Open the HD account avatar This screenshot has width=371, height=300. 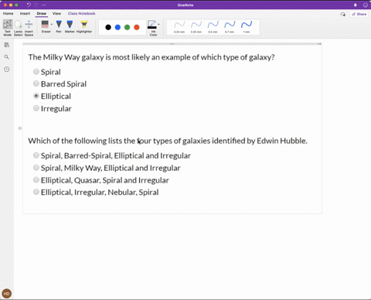[x=6, y=294]
